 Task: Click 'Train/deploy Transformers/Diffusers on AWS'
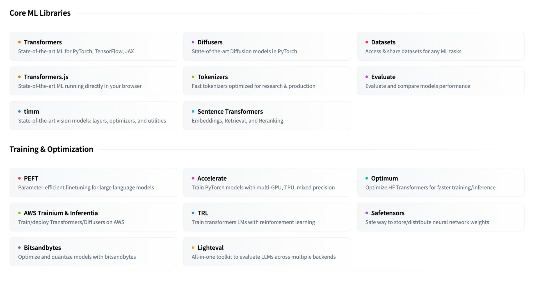(71, 222)
